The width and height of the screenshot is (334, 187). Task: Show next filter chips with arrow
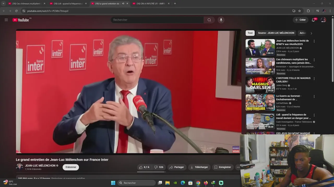coord(311,33)
